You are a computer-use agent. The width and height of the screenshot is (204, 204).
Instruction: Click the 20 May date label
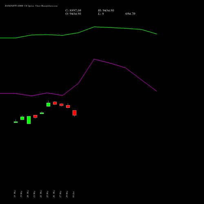click(28, 194)
